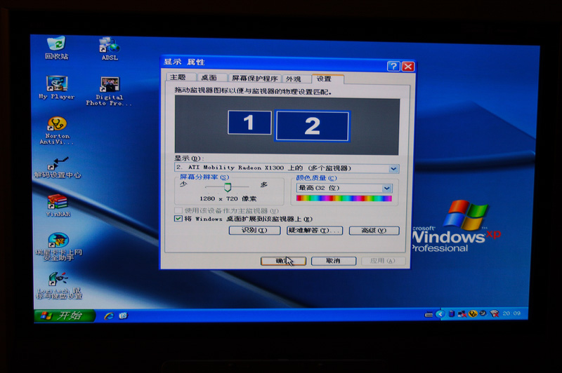This screenshot has width=562, height=373.
Task: Click the 高级 (Advanced) button
Action: [374, 231]
